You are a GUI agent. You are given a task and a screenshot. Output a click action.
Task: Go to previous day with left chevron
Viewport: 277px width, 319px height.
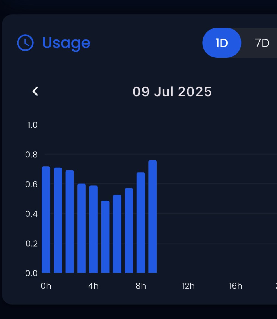tap(35, 91)
